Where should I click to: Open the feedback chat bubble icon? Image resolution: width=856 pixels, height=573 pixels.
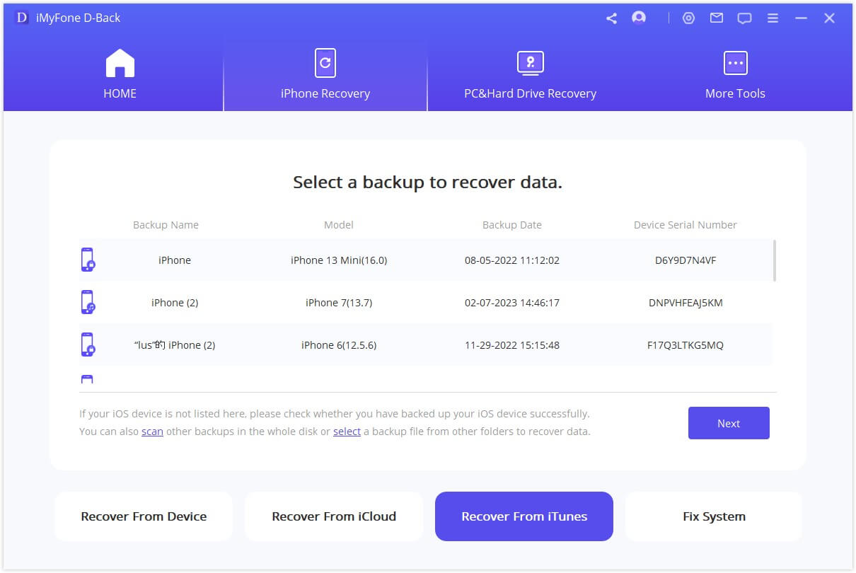pyautogui.click(x=744, y=18)
